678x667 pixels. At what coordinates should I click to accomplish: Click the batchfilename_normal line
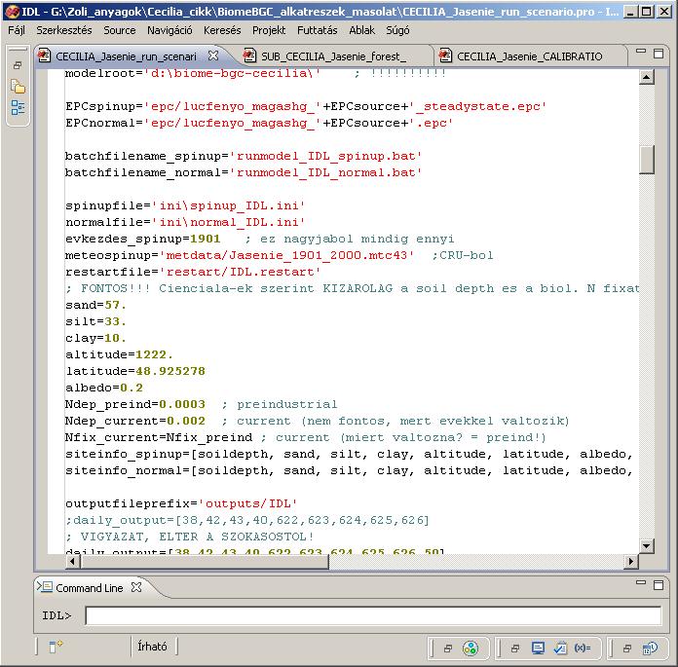244,172
